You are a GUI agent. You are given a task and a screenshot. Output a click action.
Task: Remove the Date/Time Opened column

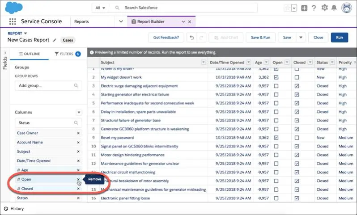78,161
